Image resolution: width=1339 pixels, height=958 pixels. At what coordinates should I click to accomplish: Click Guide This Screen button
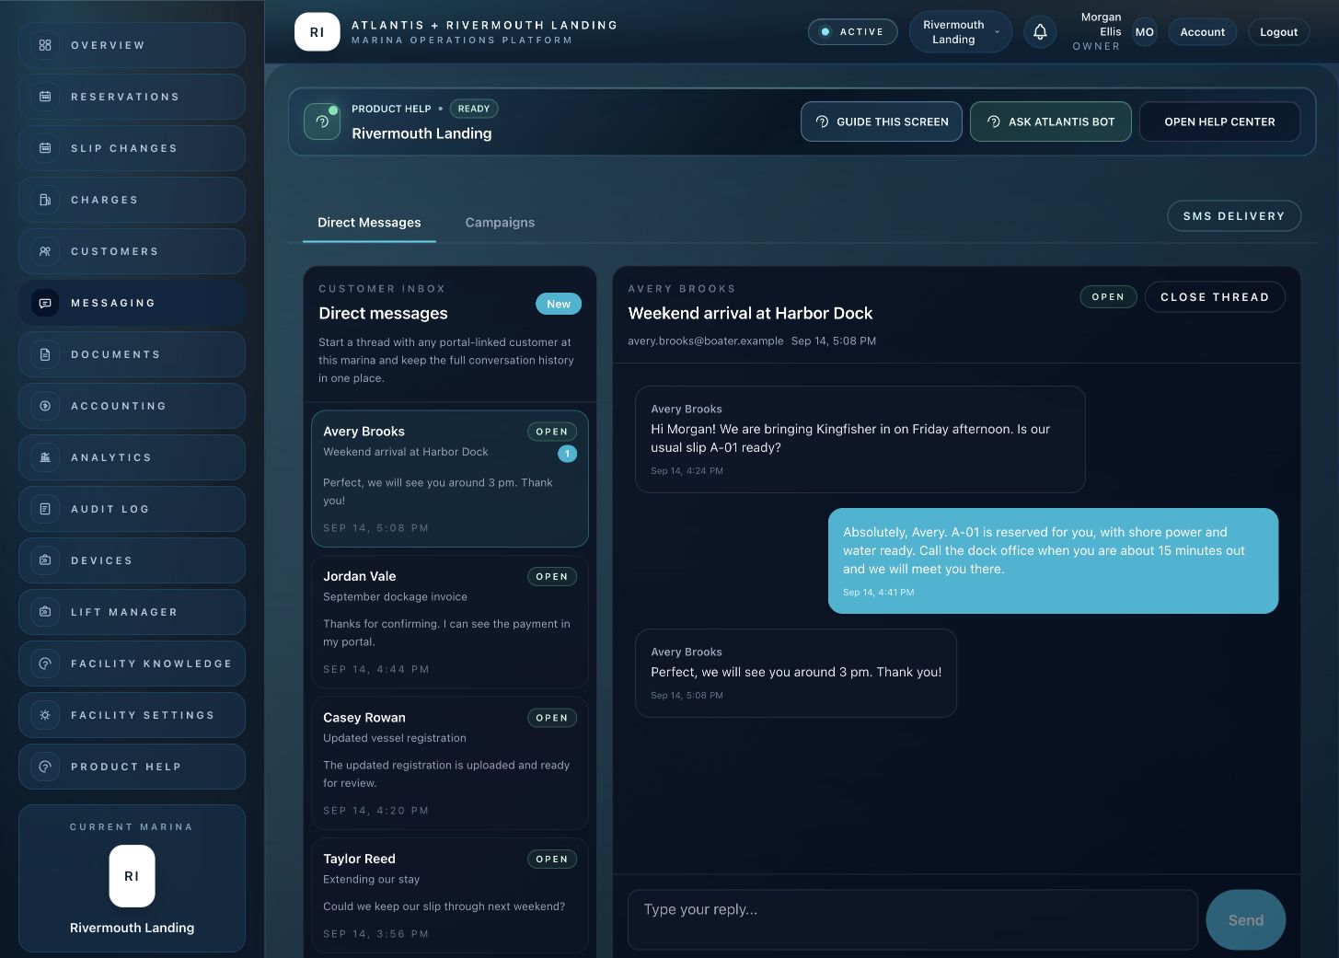[882, 121]
